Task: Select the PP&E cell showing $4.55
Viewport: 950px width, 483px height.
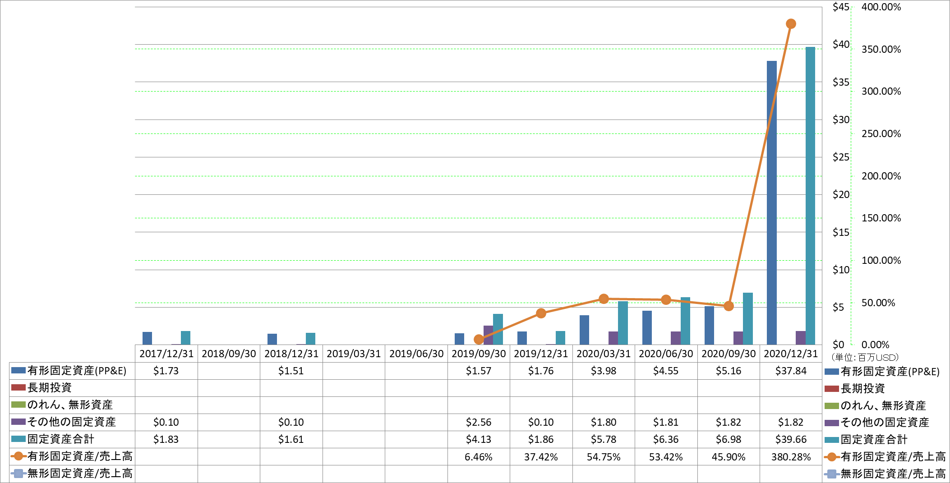Action: point(666,371)
